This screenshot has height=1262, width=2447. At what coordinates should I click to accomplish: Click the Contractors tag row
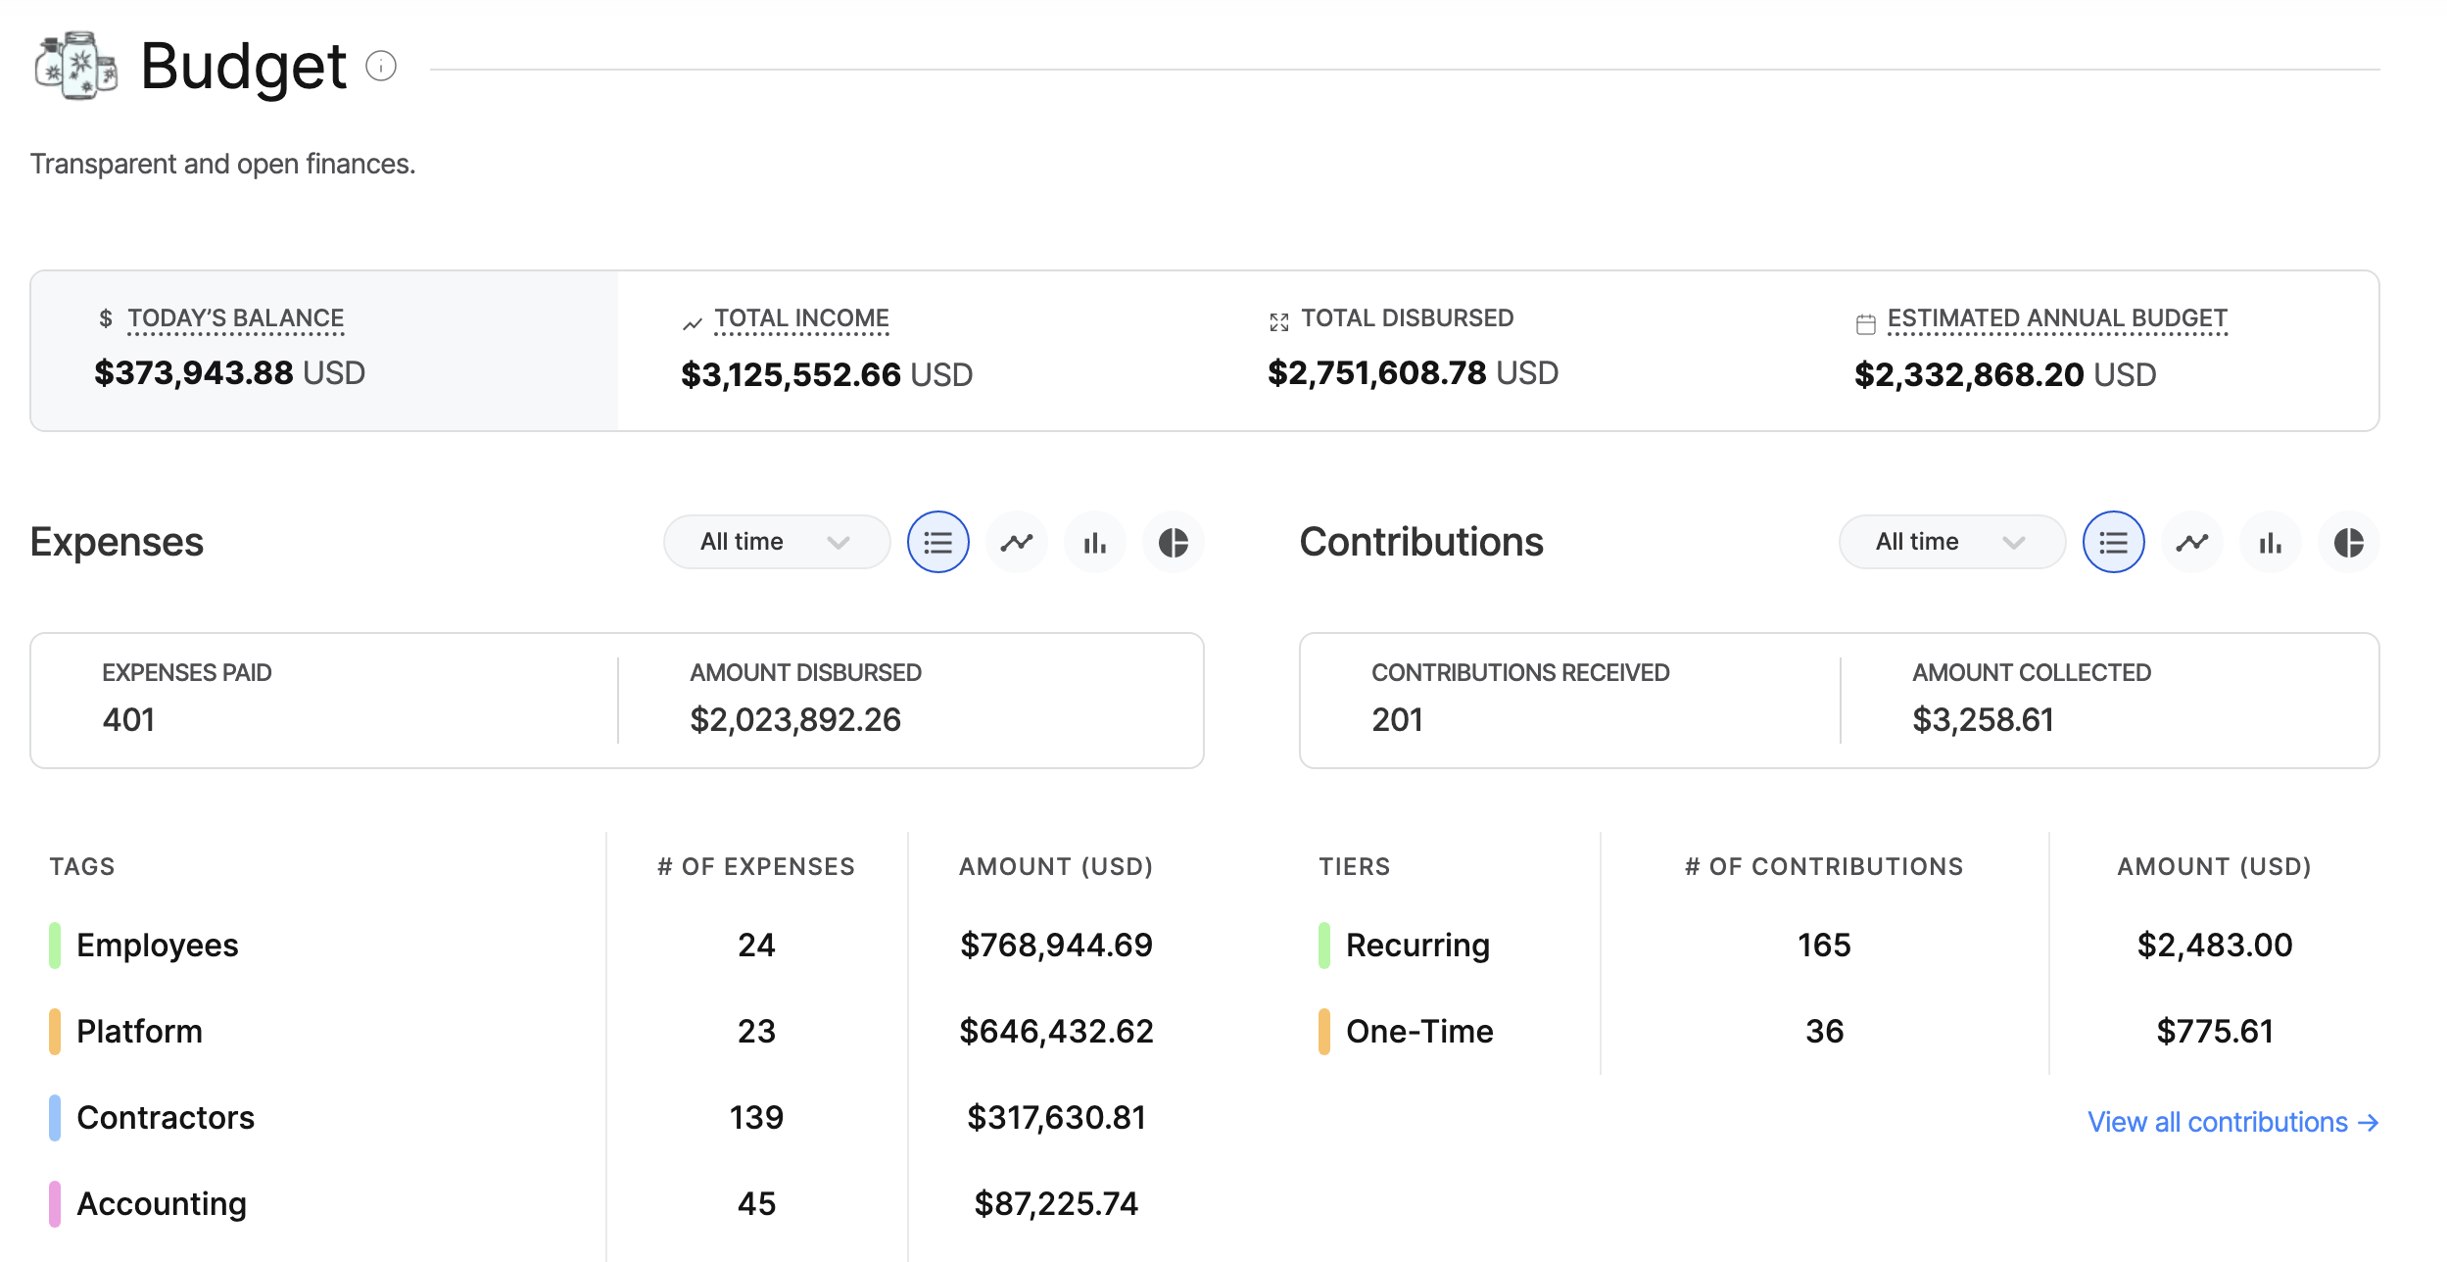click(166, 1117)
